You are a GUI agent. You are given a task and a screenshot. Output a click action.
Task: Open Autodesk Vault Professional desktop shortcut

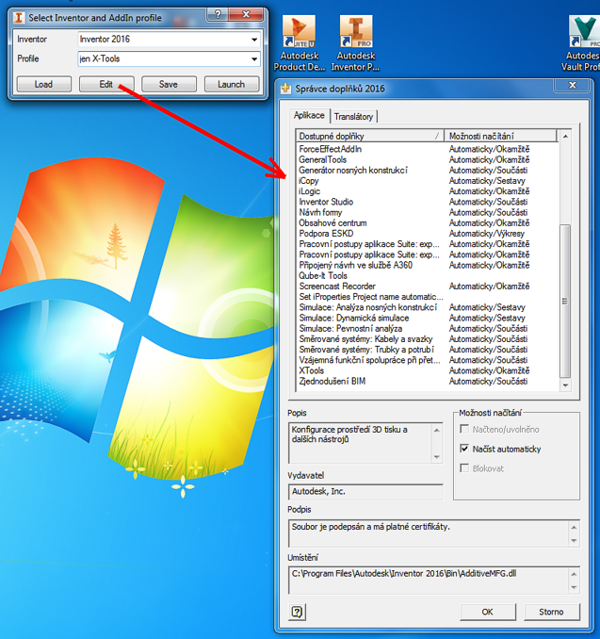583,43
